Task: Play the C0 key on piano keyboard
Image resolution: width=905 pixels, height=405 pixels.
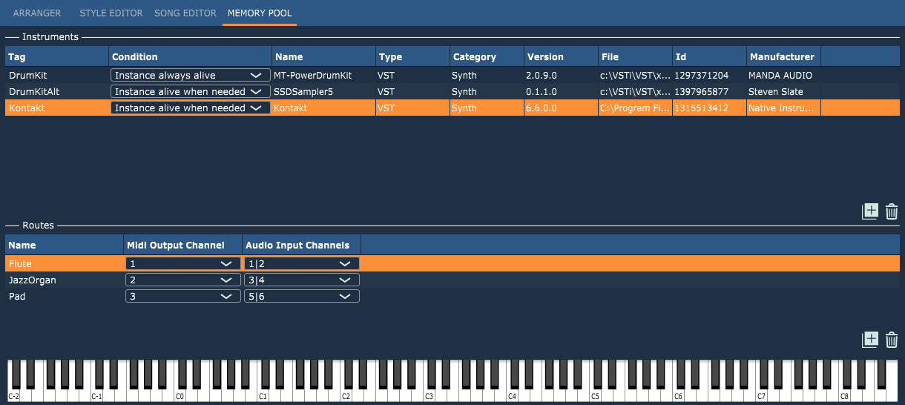Action: tap(180, 395)
